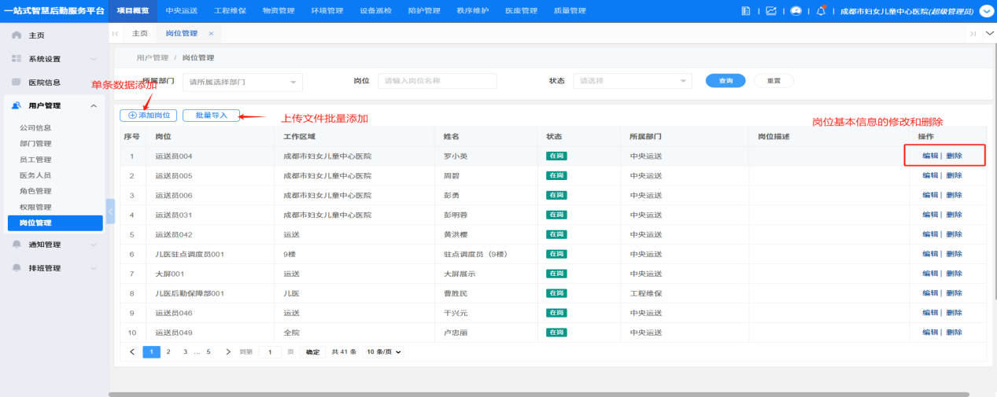The width and height of the screenshot is (997, 397).
Task: Click 确定 to confirm page jump
Action: pyautogui.click(x=312, y=352)
